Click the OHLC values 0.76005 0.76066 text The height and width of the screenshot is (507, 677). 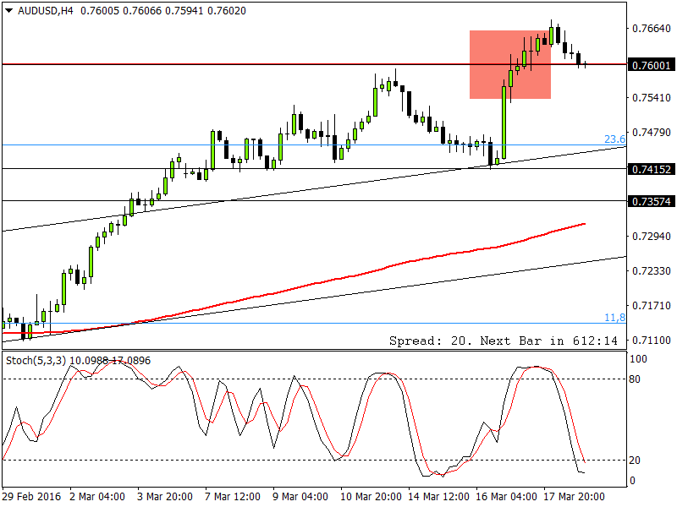120,11
